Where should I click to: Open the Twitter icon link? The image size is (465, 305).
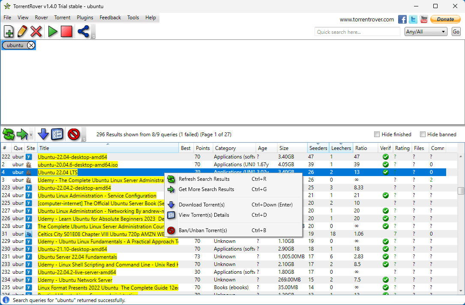click(x=413, y=19)
